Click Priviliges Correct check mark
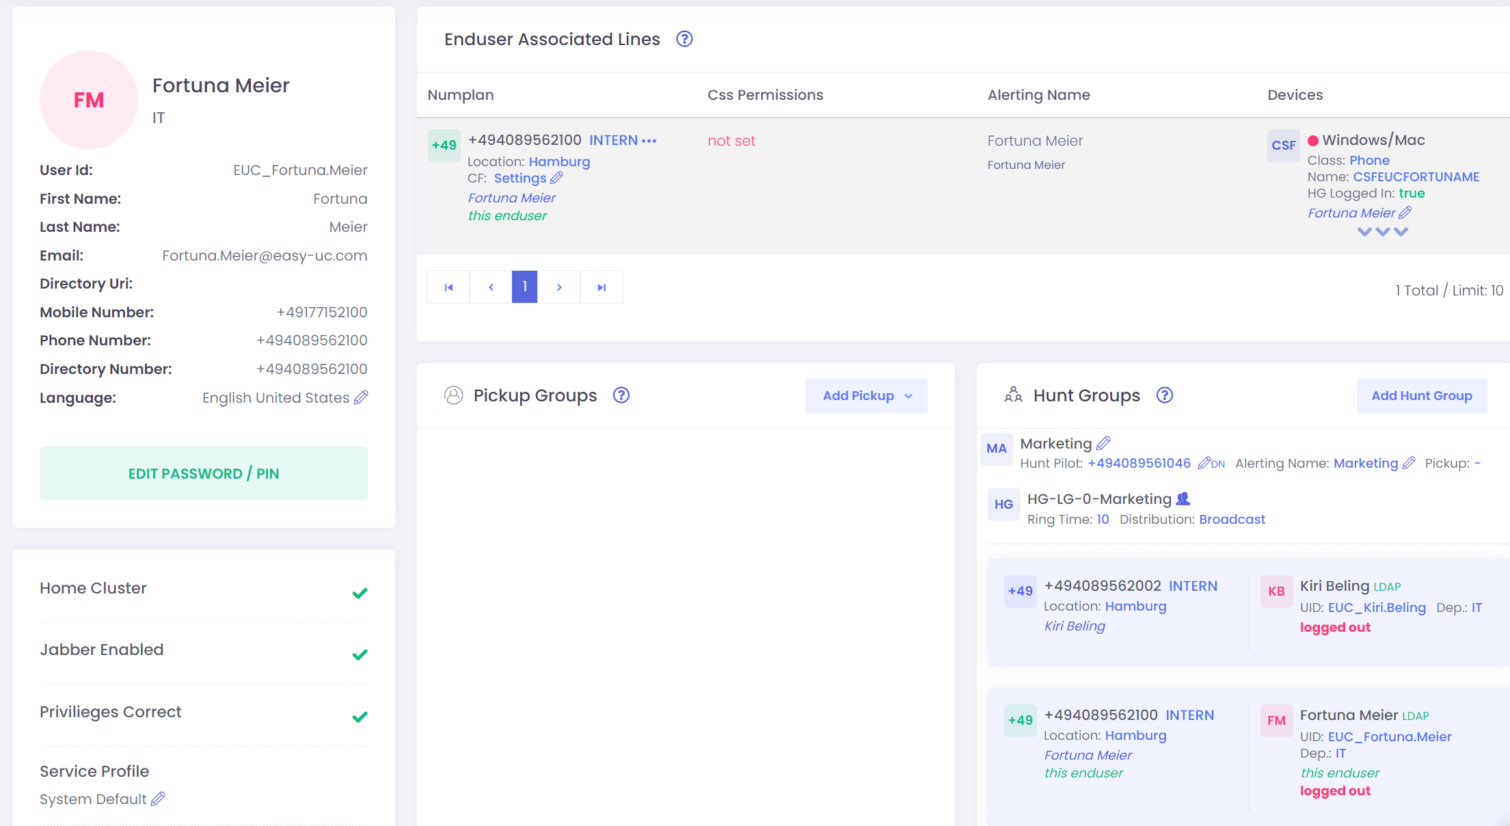This screenshot has height=826, width=1510. [x=360, y=717]
